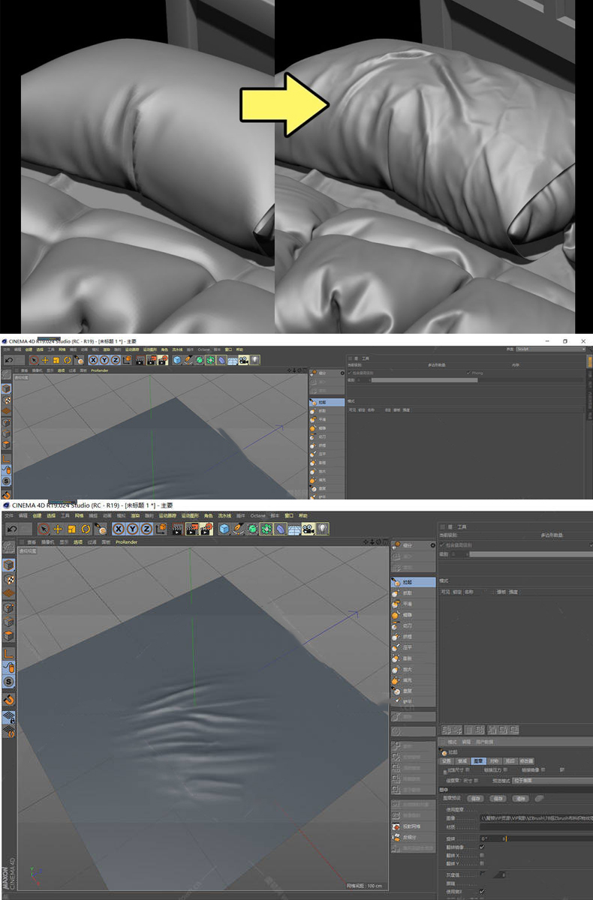593x900 pixels.
Task: Select 切刀 Knife sculpt brush in lower window
Action: click(x=413, y=625)
